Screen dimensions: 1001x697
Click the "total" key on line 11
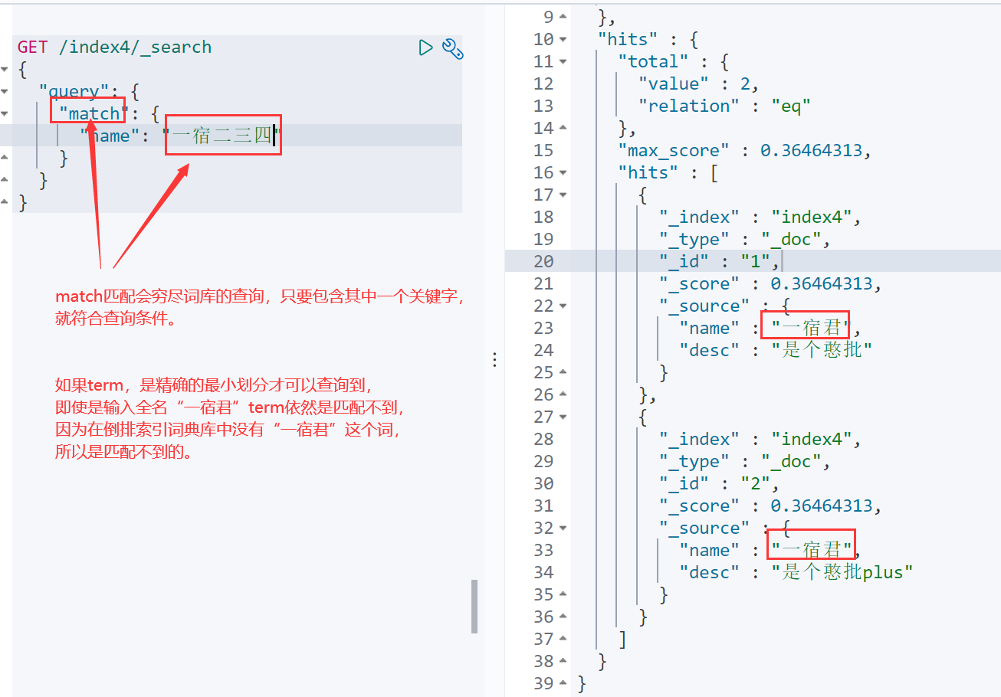point(654,61)
